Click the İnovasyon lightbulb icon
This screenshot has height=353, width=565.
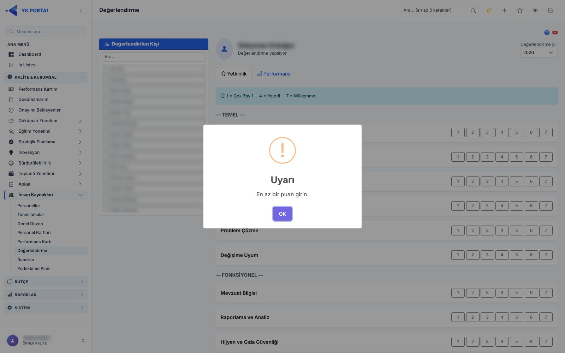11,152
